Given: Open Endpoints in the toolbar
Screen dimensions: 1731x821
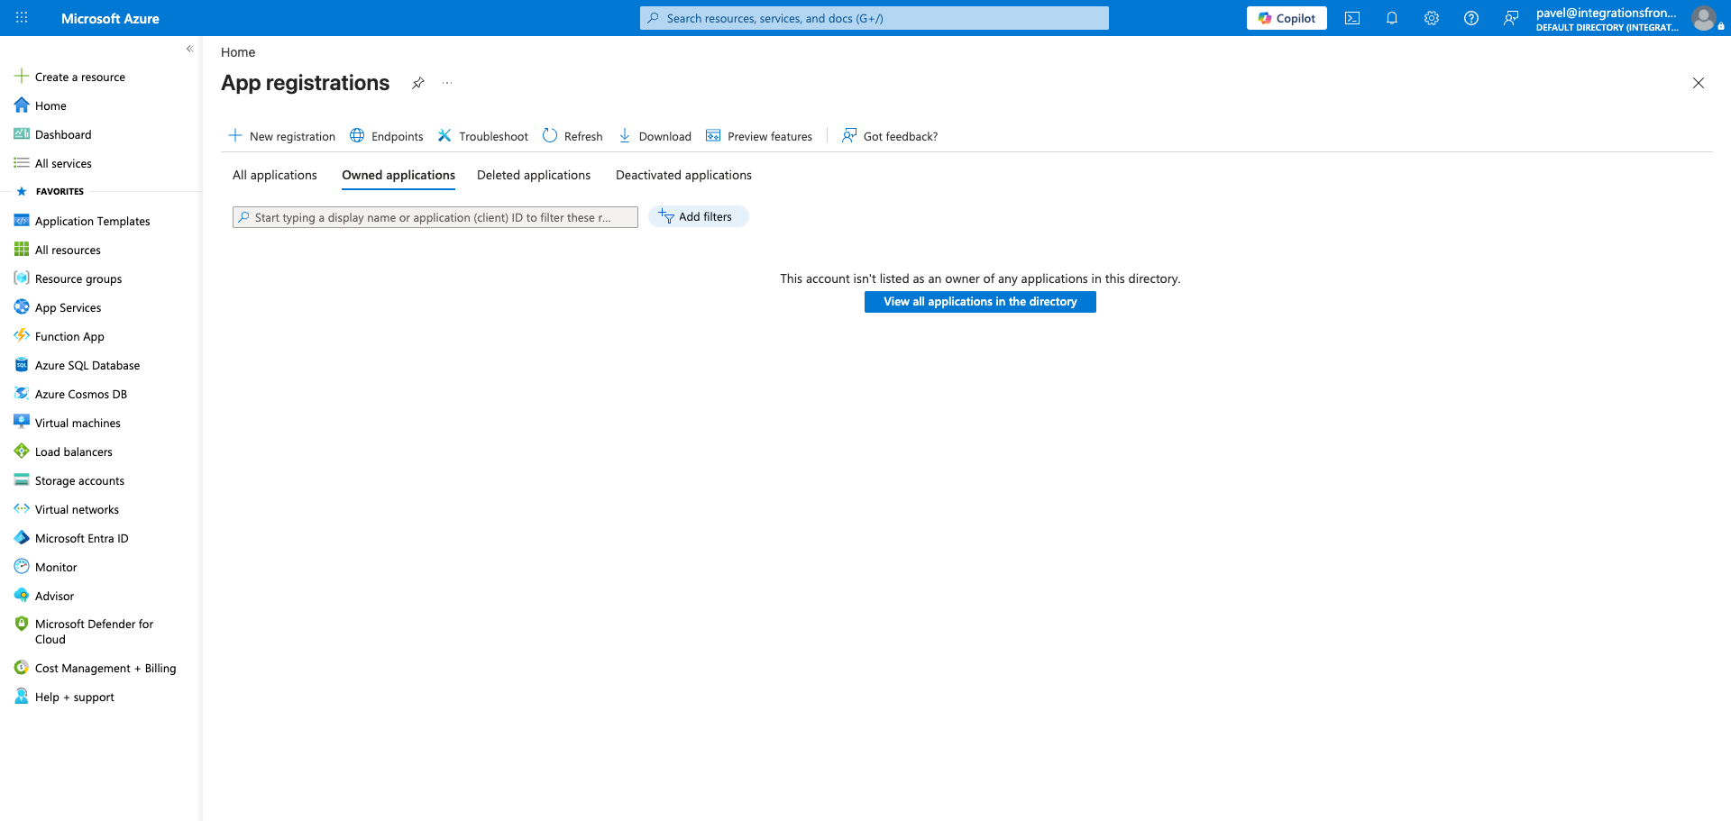Looking at the screenshot, I should (386, 136).
